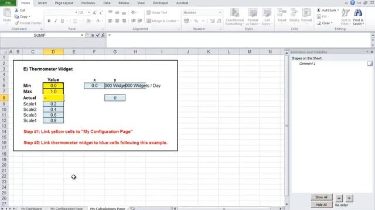Switch to Data tab
375x210 pixels.
coord(107,3)
